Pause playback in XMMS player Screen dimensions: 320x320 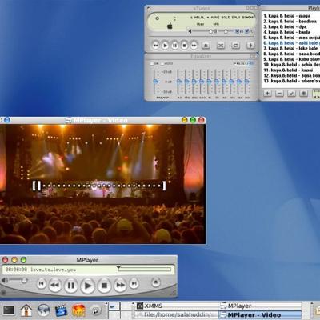174,46
